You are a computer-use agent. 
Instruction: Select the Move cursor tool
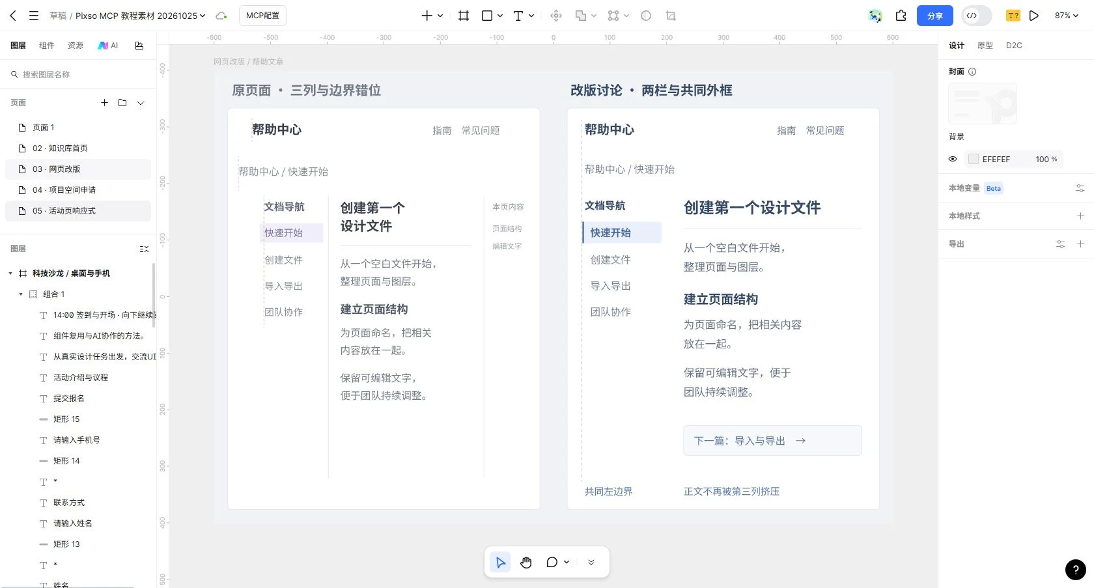click(x=501, y=562)
